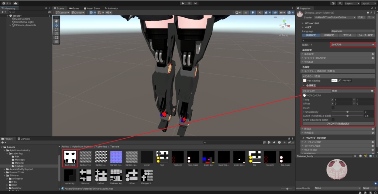This screenshot has height=194, width=378.
Task: Select the Scale tool in Scene
Action: click(x=56, y=34)
